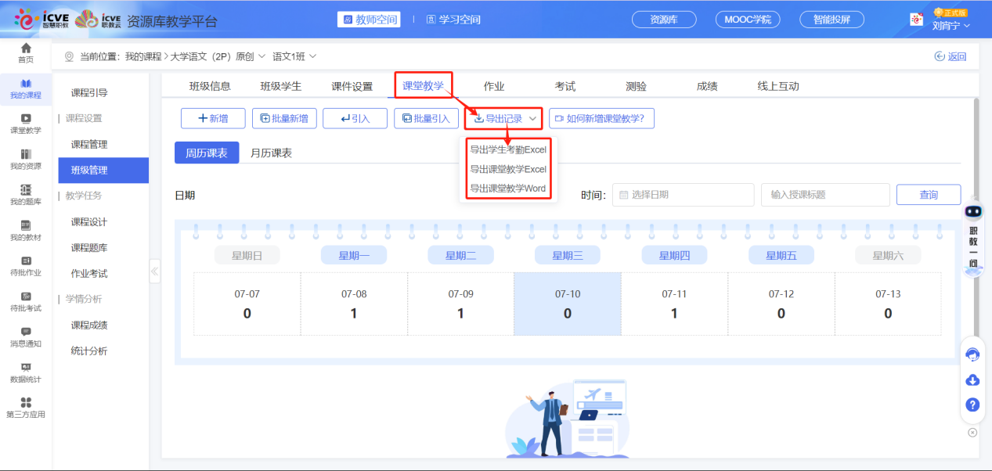This screenshot has height=471, width=992.
Task: Open the customer service headset icon
Action: tap(972, 354)
